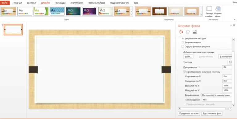237x119 pixels.
Task: Open the Текстура picker dropdown
Action: (x=230, y=62)
